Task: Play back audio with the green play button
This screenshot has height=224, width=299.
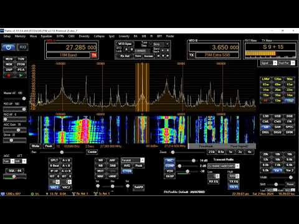Action: pos(21,75)
